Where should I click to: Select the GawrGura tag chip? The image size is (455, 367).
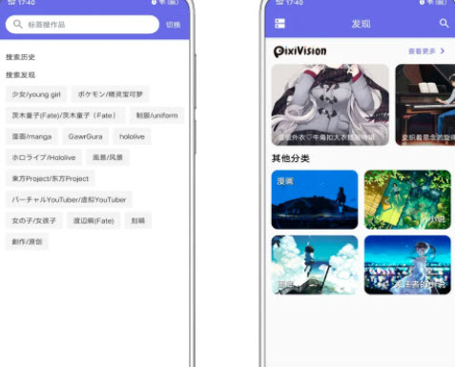point(86,136)
